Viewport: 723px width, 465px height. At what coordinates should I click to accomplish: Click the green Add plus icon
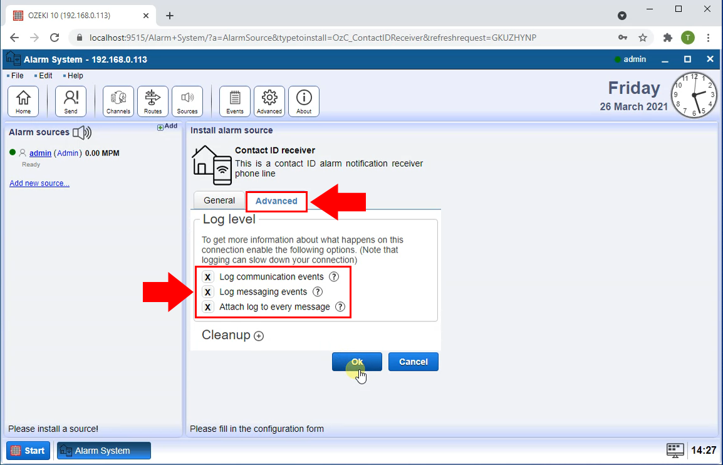coord(160,127)
